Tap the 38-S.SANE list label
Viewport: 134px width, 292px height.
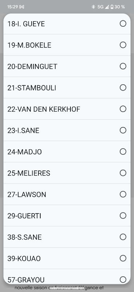click(x=24, y=237)
